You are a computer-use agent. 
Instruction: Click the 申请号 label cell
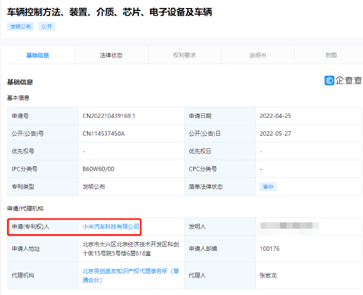tap(43, 116)
